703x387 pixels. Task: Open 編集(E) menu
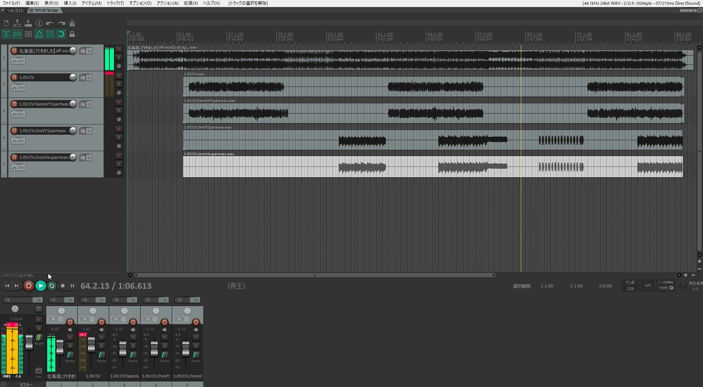tap(32, 3)
